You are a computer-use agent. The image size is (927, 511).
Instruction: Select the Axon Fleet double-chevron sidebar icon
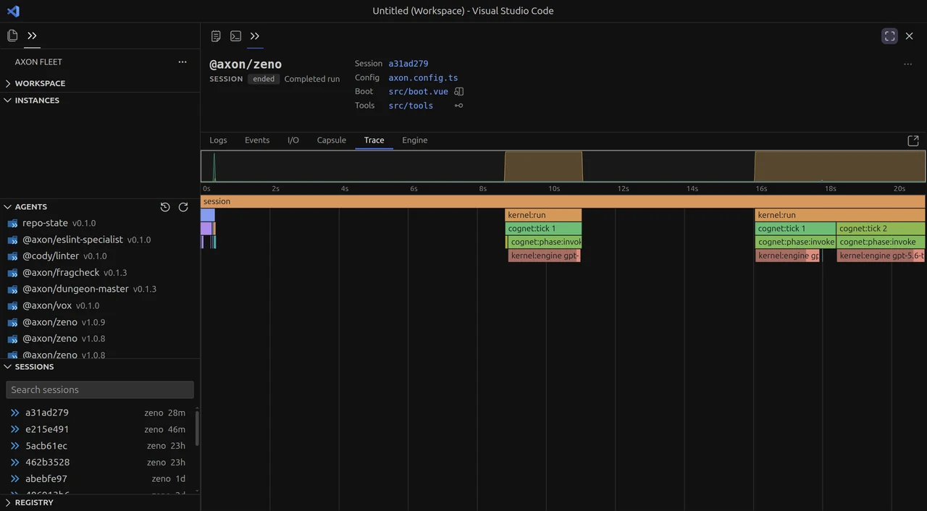[32, 35]
